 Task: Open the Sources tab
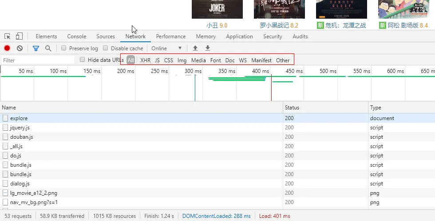coord(106,36)
